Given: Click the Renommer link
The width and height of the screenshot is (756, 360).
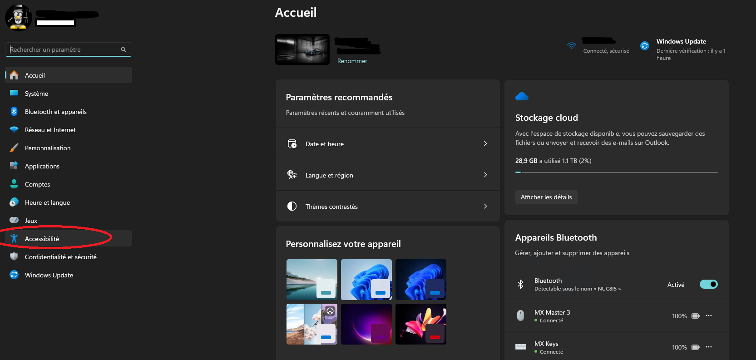Looking at the screenshot, I should [352, 61].
